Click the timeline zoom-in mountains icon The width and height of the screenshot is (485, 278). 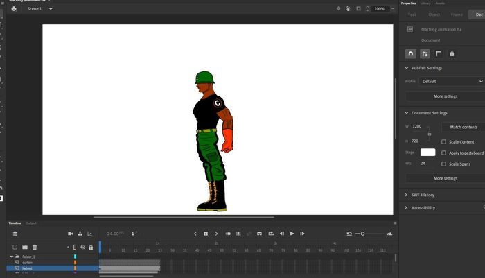[389, 234]
